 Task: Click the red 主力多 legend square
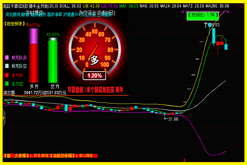click(7, 75)
